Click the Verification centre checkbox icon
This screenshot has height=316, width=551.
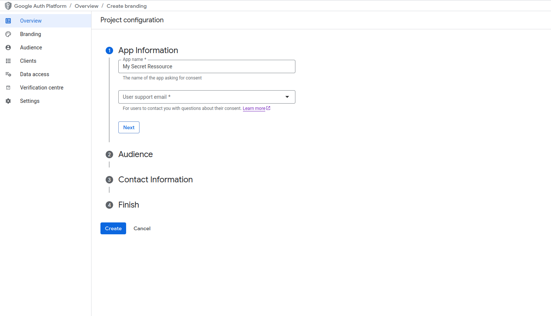point(8,88)
